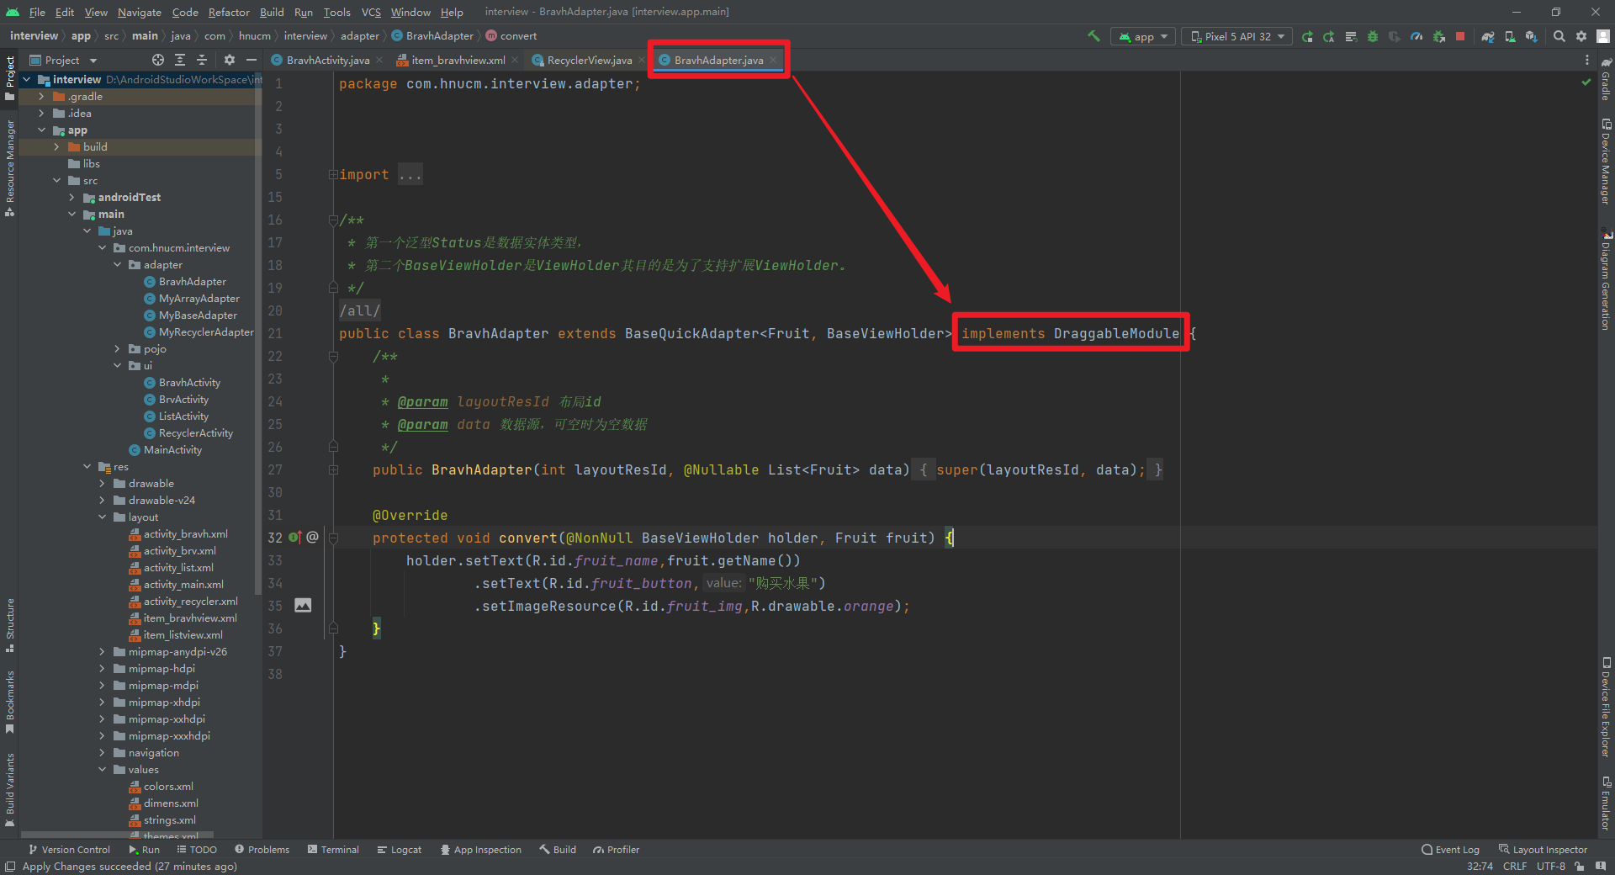Open the Project view mode dropdown
Image resolution: width=1615 pixels, height=875 pixels.
pos(63,60)
